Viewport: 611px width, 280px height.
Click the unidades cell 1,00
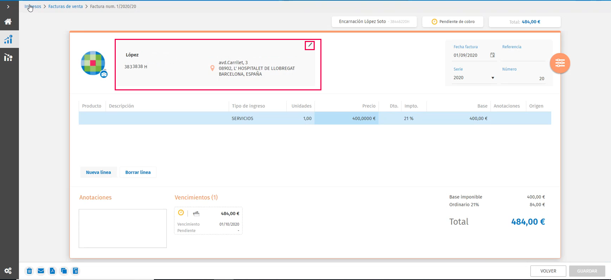pos(301,118)
